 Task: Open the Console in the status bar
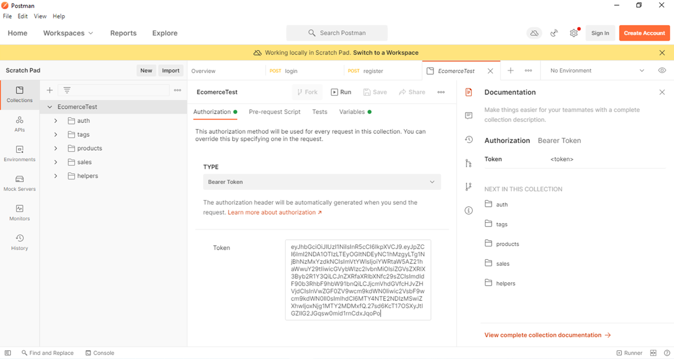(x=100, y=353)
